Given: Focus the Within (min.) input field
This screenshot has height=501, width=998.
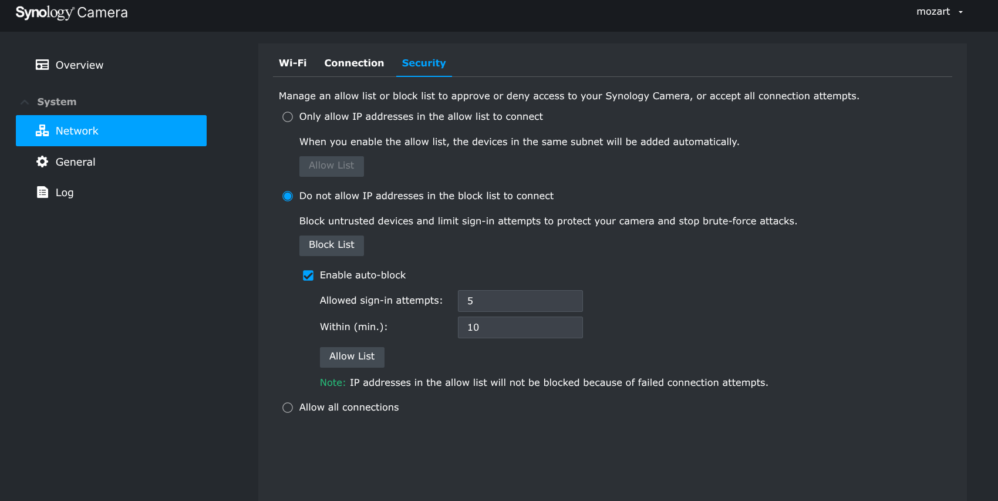Looking at the screenshot, I should [520, 327].
